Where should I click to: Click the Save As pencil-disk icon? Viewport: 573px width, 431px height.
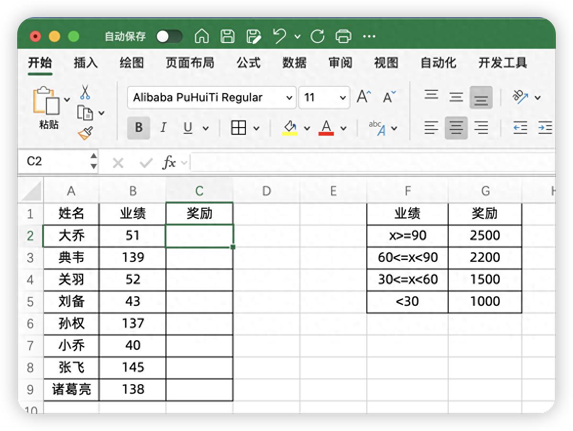point(253,36)
